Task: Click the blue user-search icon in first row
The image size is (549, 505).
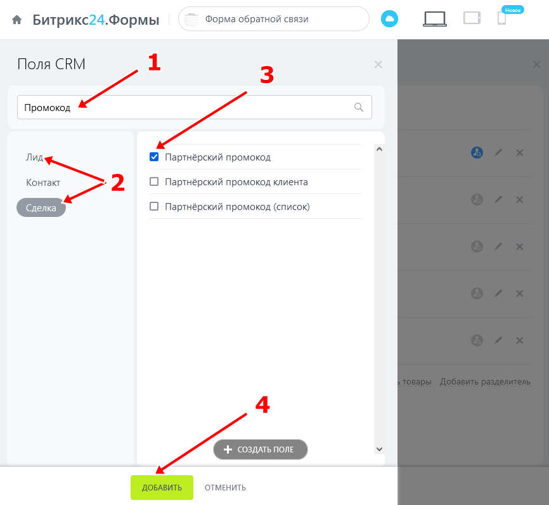Action: click(x=477, y=152)
